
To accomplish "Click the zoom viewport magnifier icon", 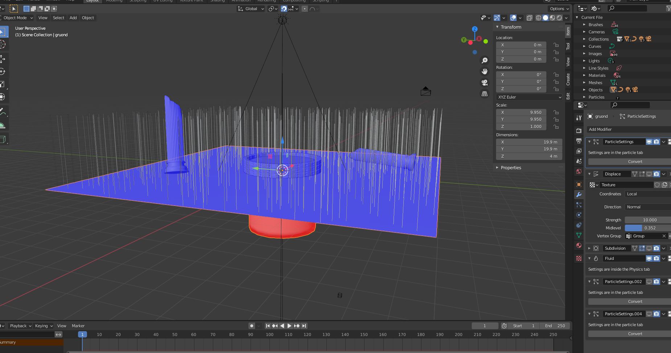I will [x=485, y=61].
